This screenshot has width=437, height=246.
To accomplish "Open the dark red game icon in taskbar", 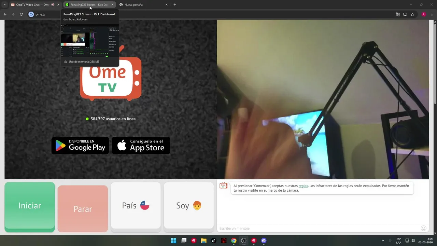I will point(224,241).
